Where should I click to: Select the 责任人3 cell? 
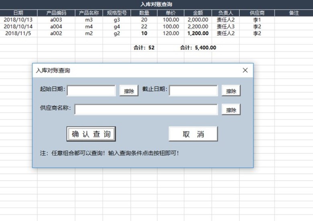tap(226, 27)
